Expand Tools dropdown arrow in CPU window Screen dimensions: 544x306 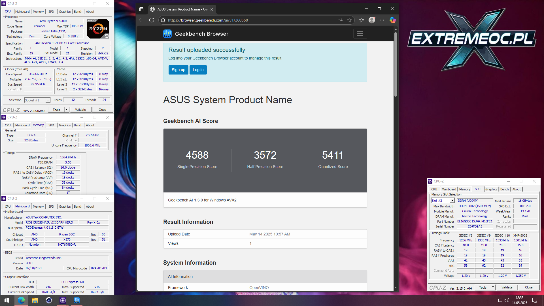point(67,110)
